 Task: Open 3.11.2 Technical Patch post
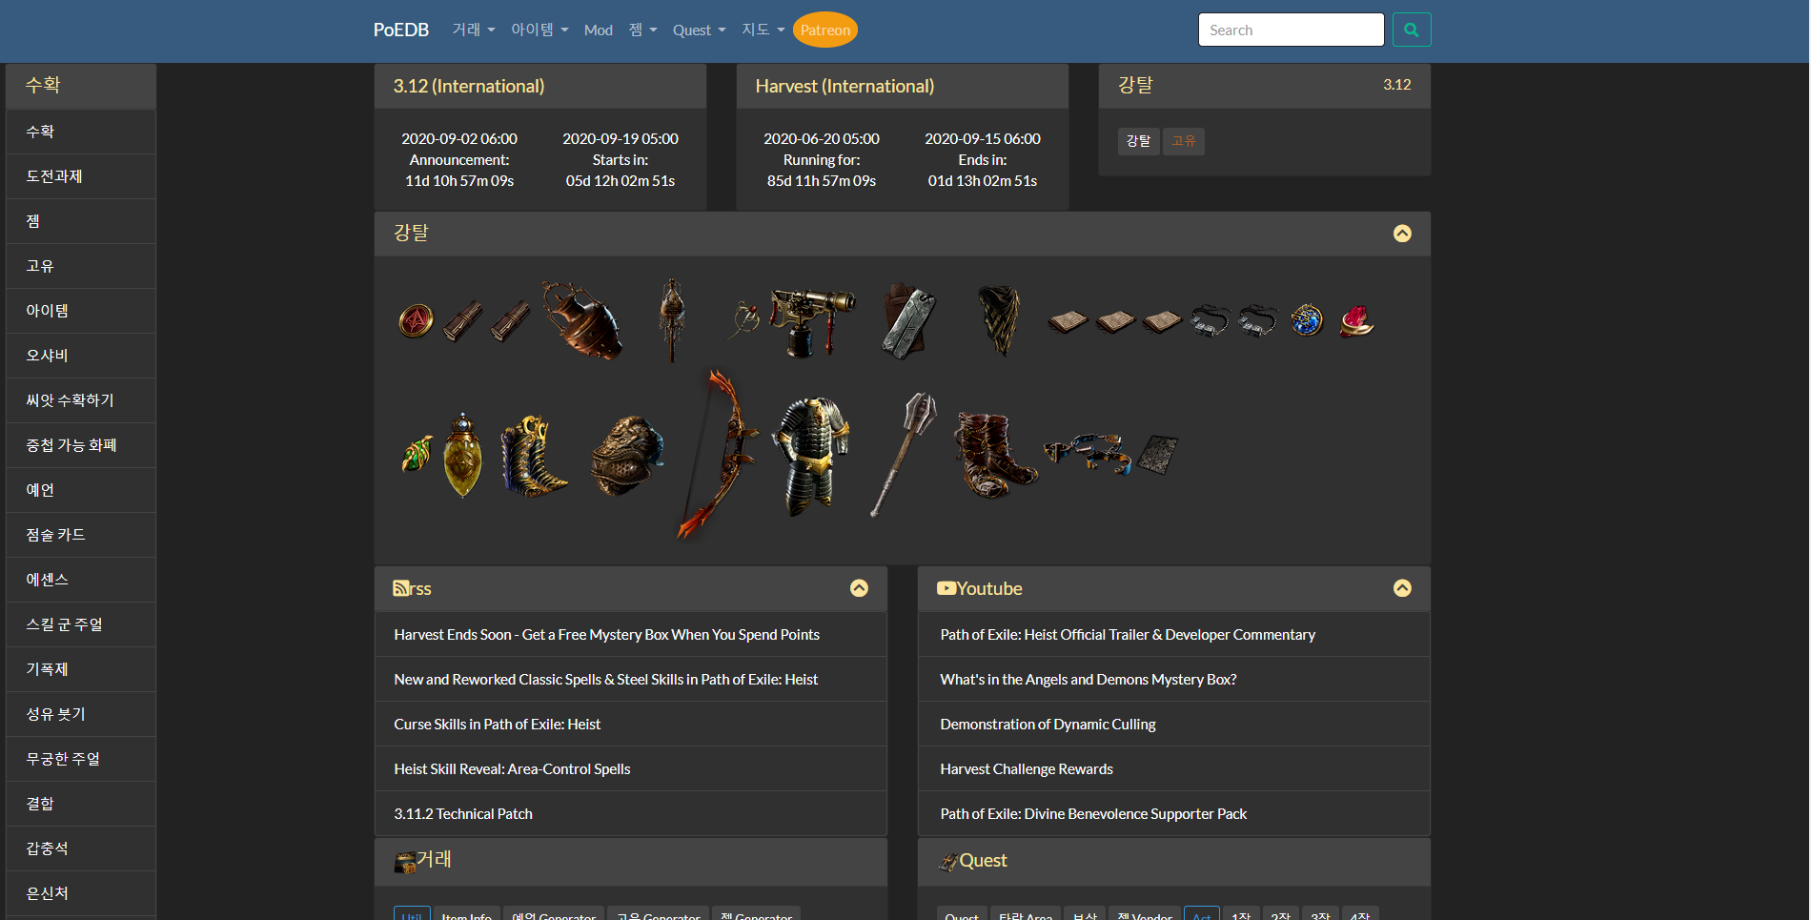coord(463,814)
